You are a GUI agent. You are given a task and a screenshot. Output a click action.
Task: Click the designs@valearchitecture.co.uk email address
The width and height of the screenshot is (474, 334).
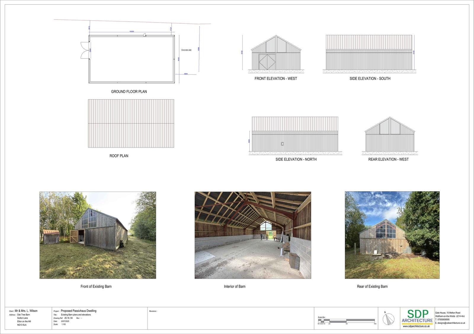click(451, 323)
